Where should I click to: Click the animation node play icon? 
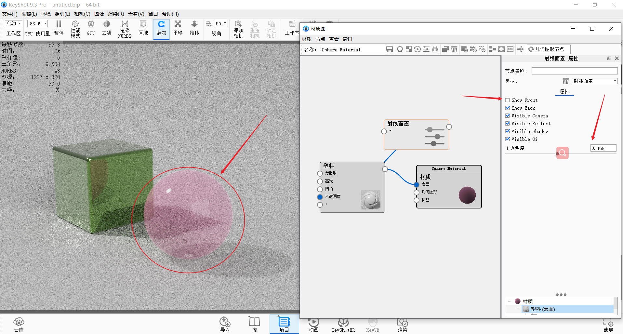coord(418,49)
